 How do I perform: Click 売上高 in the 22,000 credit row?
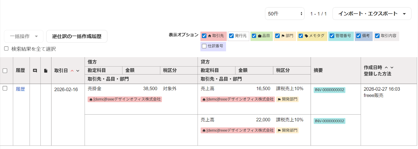[x=207, y=120]
